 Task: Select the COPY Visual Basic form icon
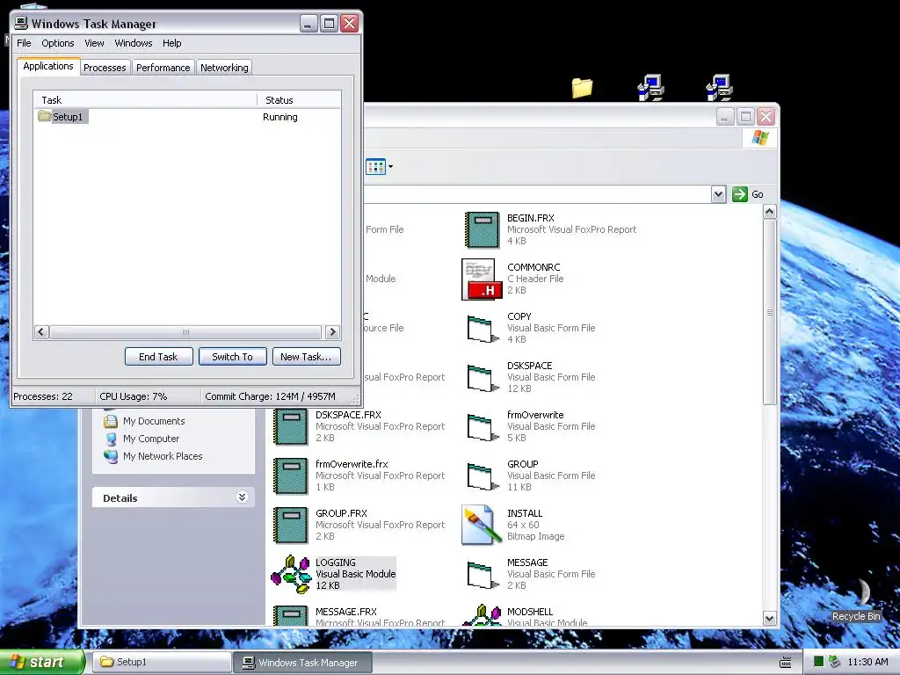coord(483,329)
